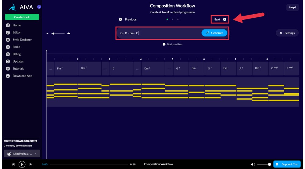Mute audio with the speaker icon
This screenshot has width=305, height=169.
click(253, 164)
